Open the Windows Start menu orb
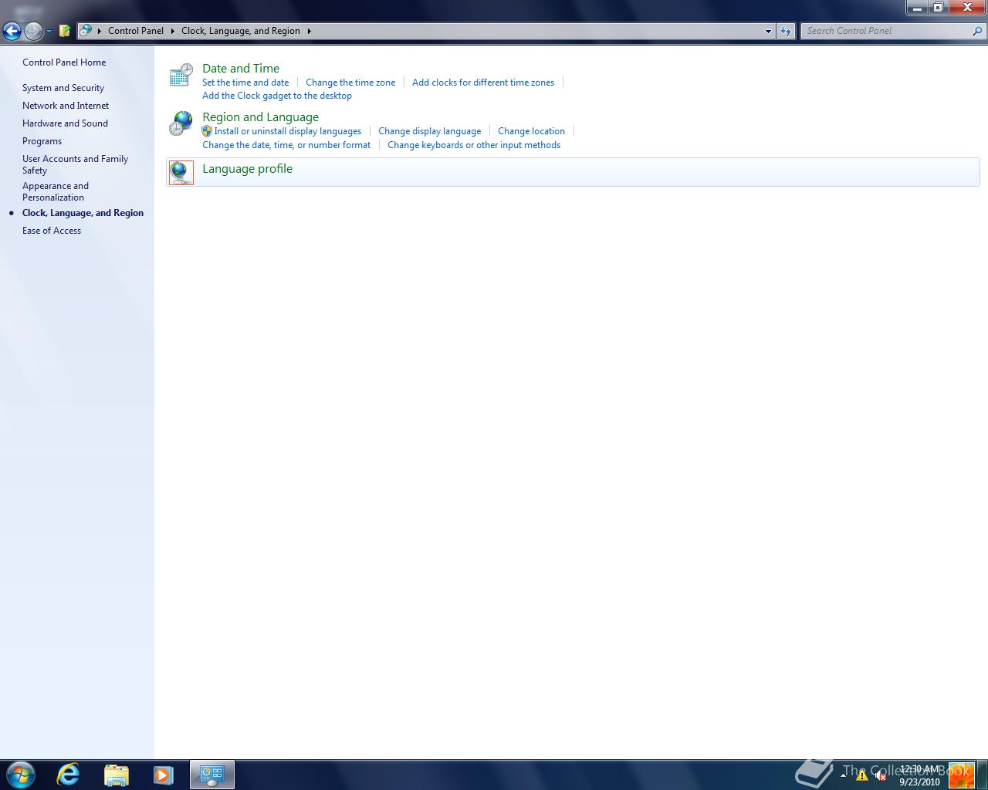988x790 pixels. pyautogui.click(x=19, y=774)
